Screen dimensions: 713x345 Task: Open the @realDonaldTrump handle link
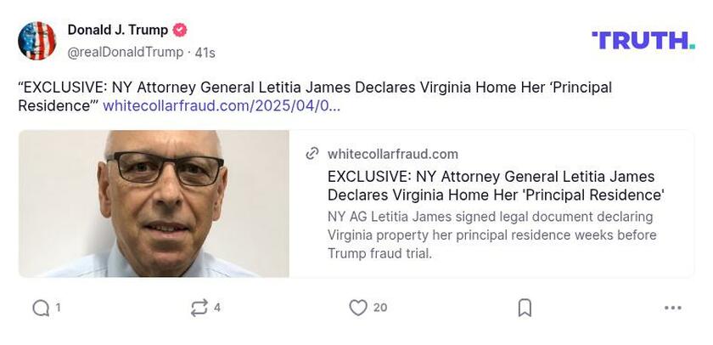point(125,53)
